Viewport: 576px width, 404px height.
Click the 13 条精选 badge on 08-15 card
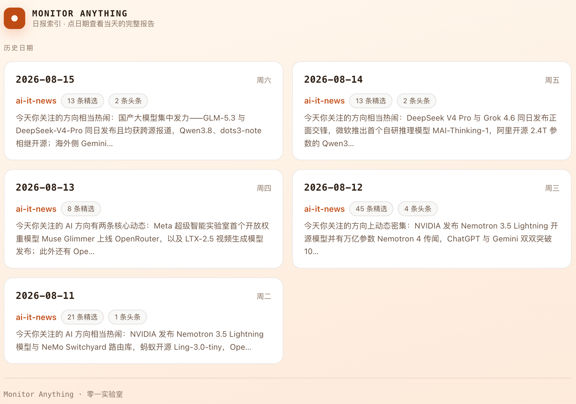(x=82, y=101)
